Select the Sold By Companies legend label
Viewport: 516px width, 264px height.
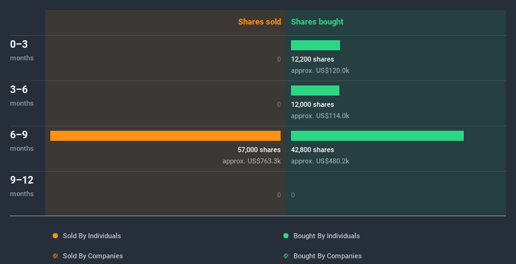coord(93,256)
